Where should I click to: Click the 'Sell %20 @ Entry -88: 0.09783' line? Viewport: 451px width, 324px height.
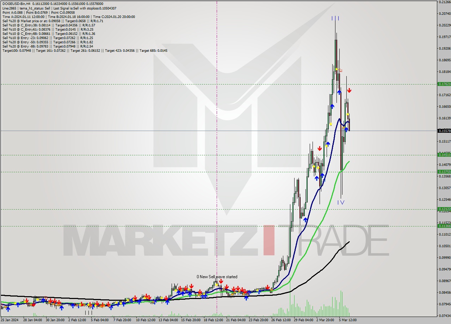(48, 46)
